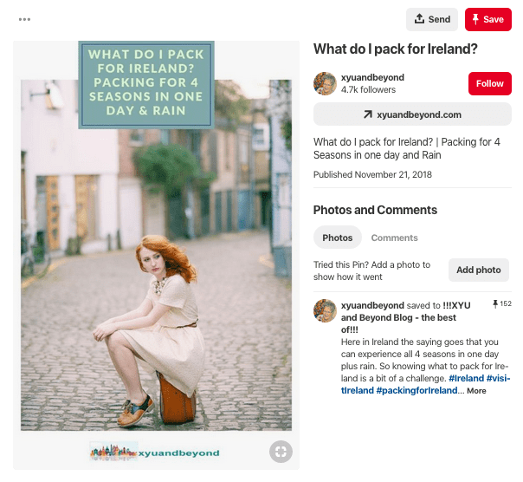Open the #Ireland hashtag
523x482 pixels.
(x=466, y=379)
